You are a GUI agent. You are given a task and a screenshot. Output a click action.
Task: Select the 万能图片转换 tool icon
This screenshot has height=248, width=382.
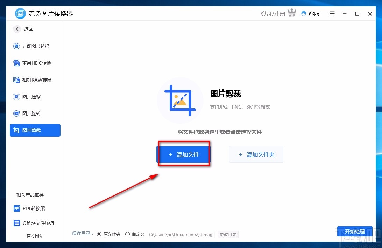[16, 46]
